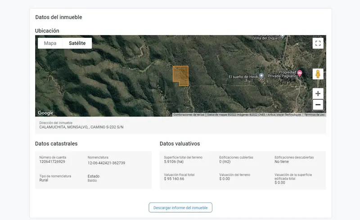Click the Rural nomenclature type value
Image resolution: width=360 pixels, height=220 pixels.
(x=44, y=180)
